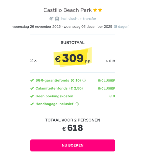
Task: Click the checkmark before Calamiteitenfonds
Action: 32,88
